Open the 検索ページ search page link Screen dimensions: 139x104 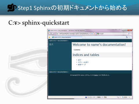pos(82,64)
